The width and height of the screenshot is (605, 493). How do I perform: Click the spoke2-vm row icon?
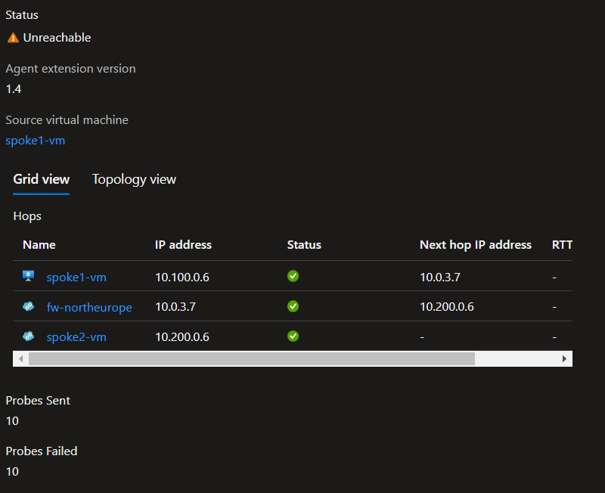pos(29,336)
